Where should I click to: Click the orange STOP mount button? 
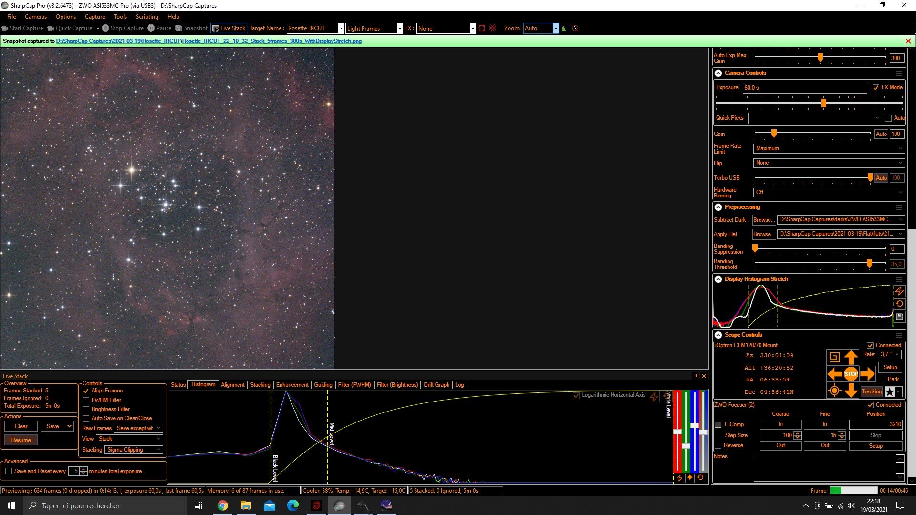[x=851, y=374]
